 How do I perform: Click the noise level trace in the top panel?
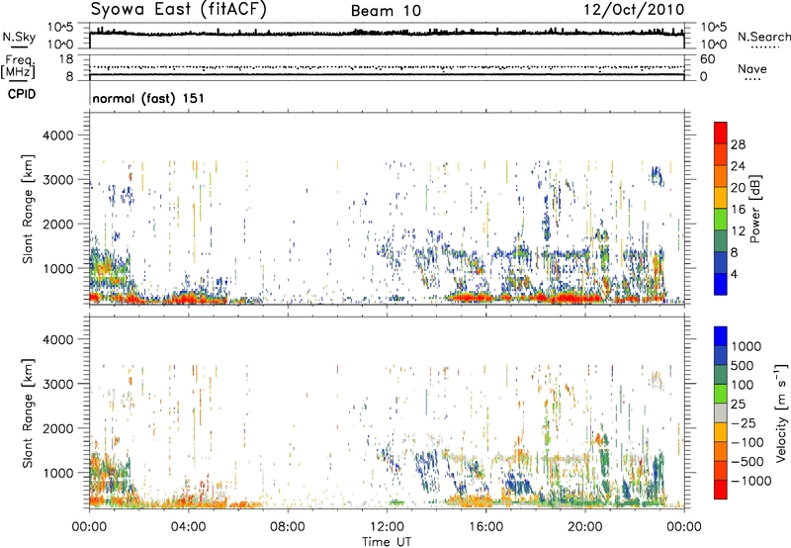click(x=387, y=33)
